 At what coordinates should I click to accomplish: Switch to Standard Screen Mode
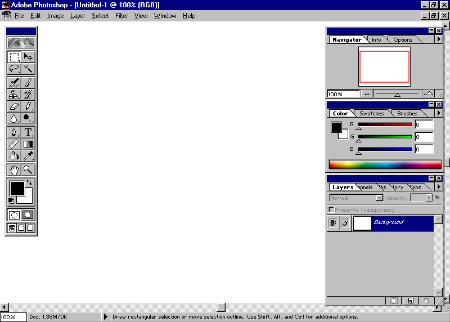[x=12, y=228]
